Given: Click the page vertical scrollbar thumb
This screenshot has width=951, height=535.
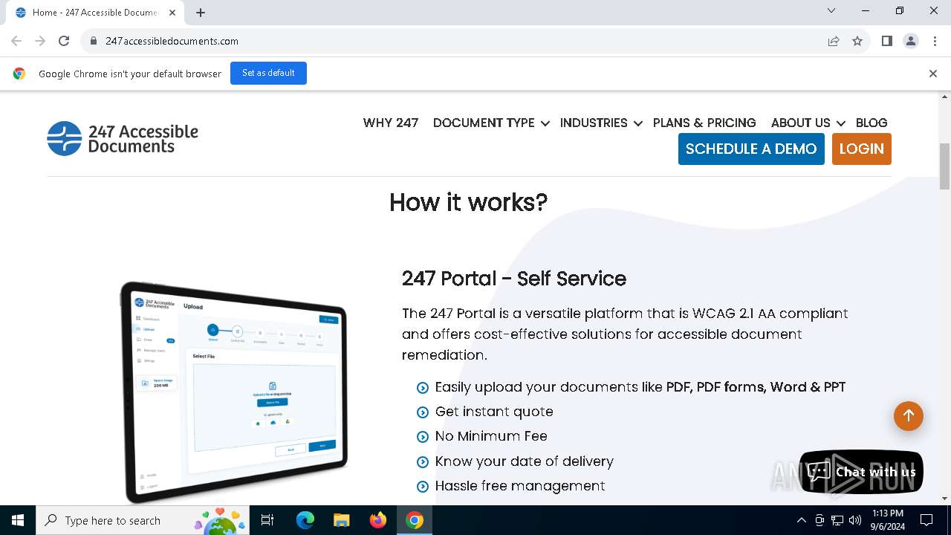Looking at the screenshot, I should tap(945, 166).
